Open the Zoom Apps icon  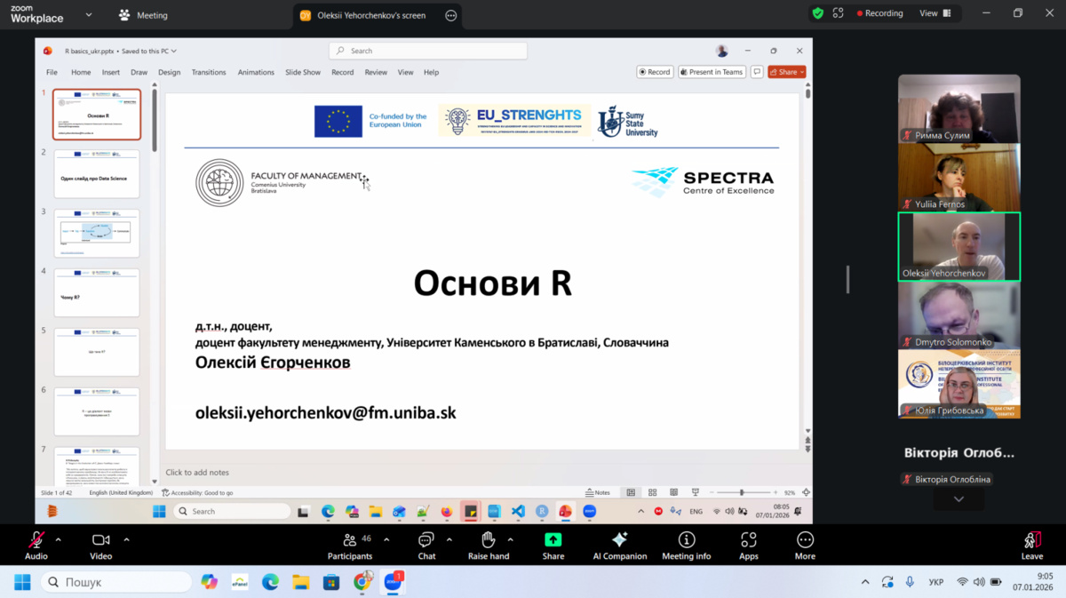tap(748, 540)
